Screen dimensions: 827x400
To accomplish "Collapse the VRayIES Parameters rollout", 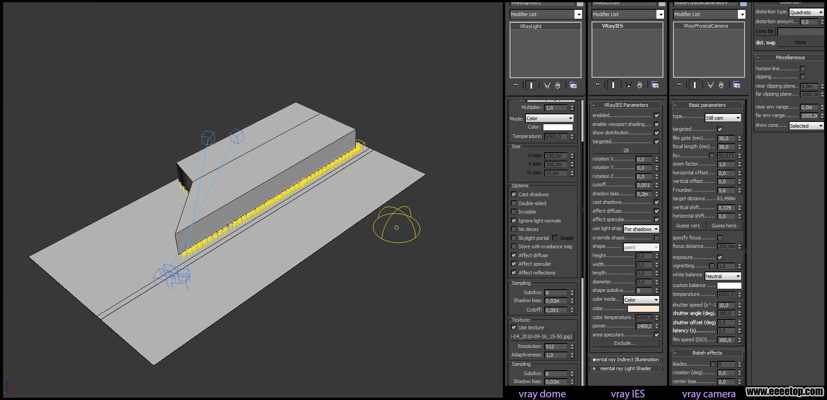I will coord(626,105).
